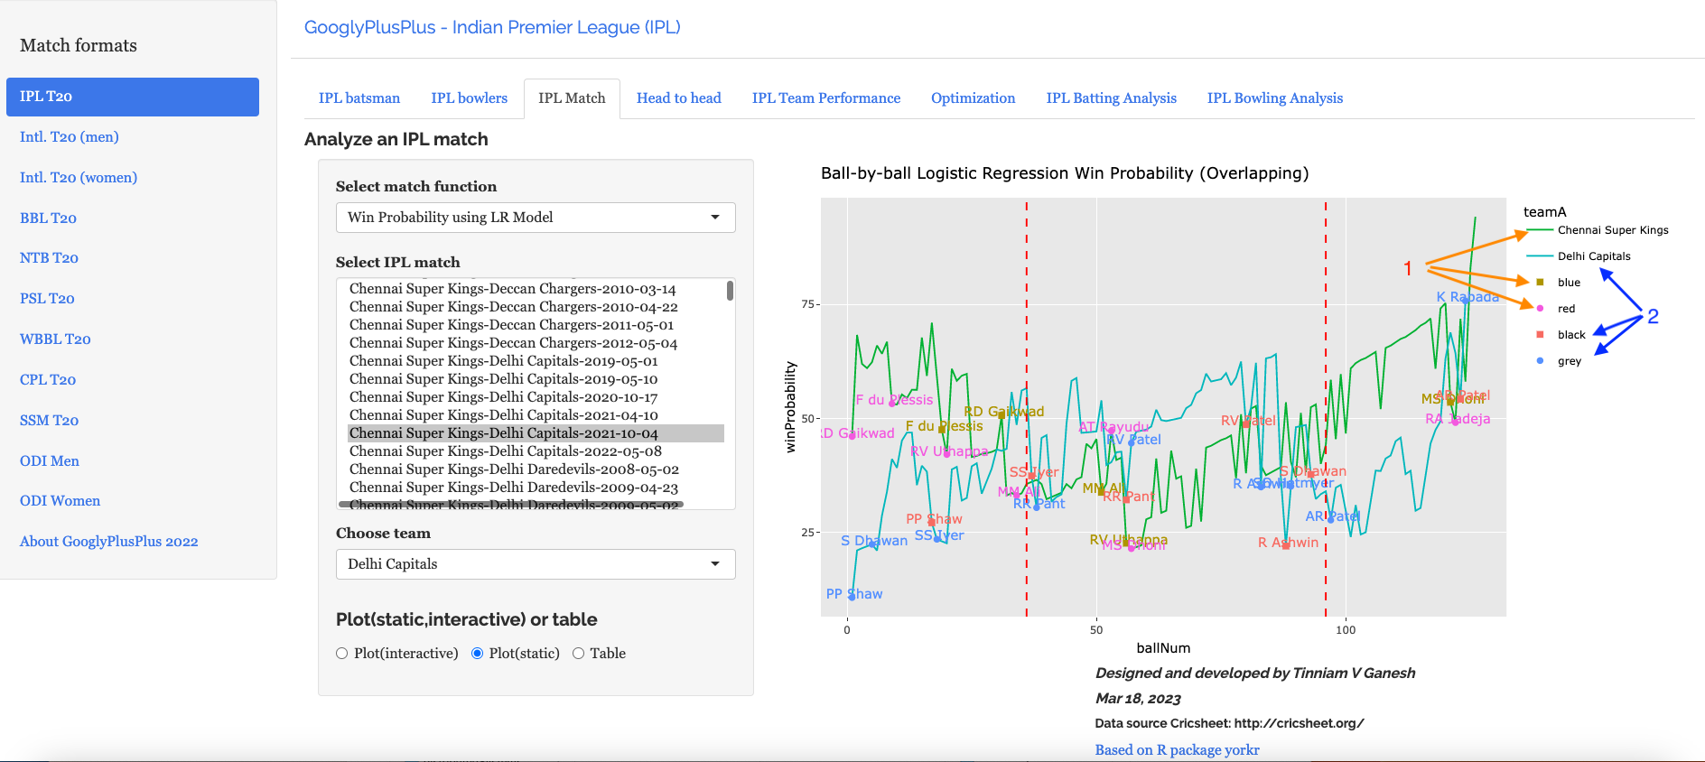Click the Delhi Capitals teal legend line

point(1540,256)
